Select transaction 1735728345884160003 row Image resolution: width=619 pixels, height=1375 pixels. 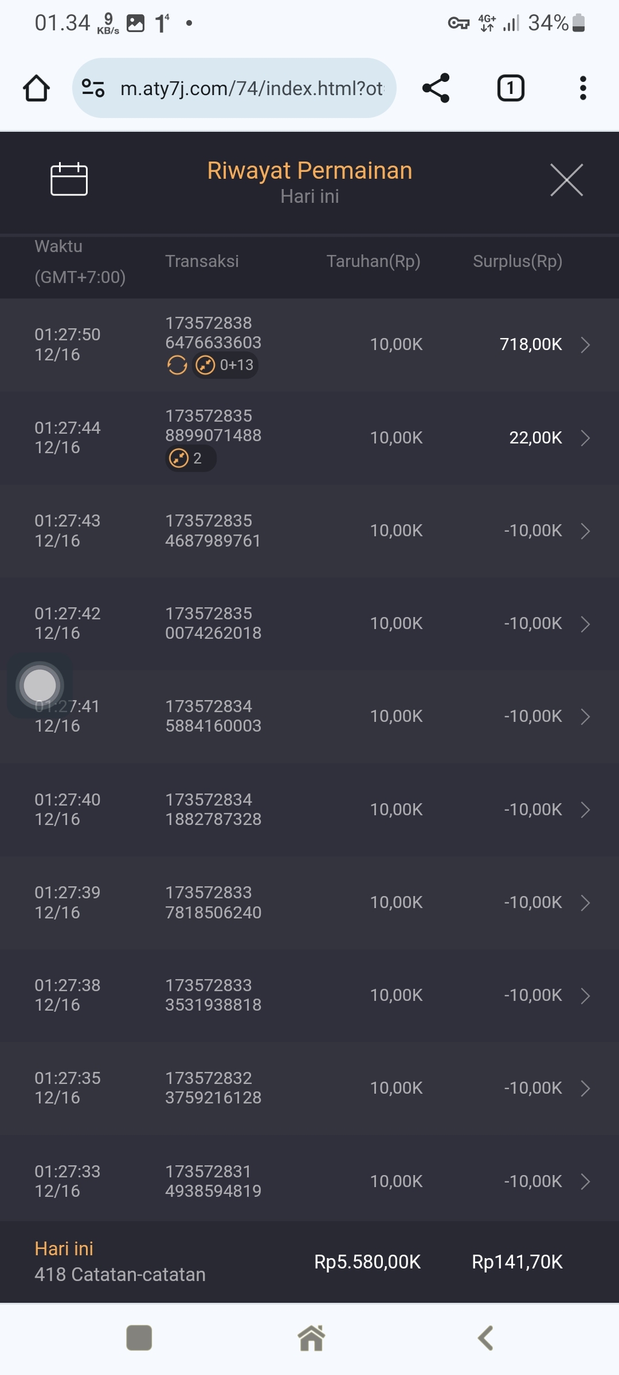309,716
